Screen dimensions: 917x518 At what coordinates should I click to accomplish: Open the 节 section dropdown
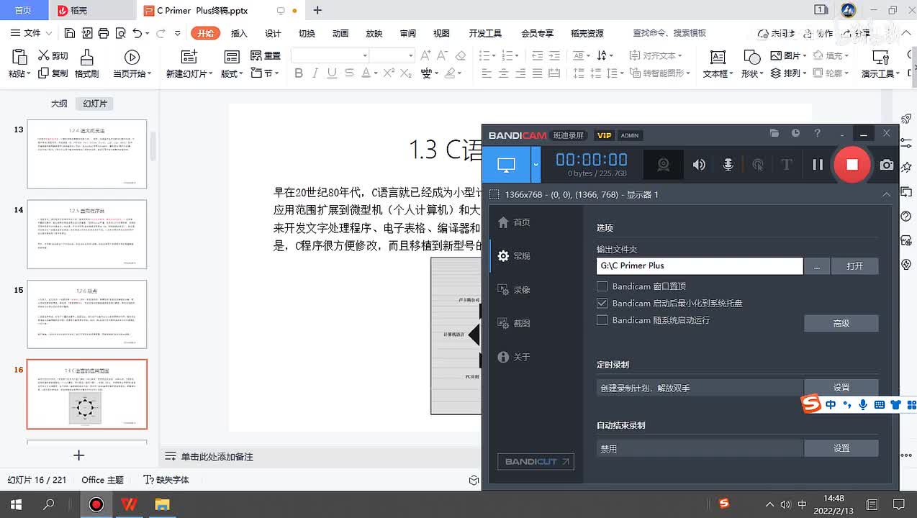click(x=266, y=73)
